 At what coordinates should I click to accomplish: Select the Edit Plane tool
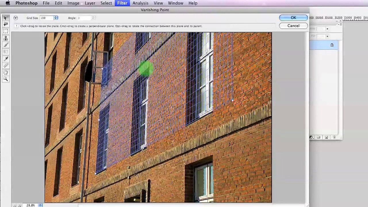(x=5, y=18)
